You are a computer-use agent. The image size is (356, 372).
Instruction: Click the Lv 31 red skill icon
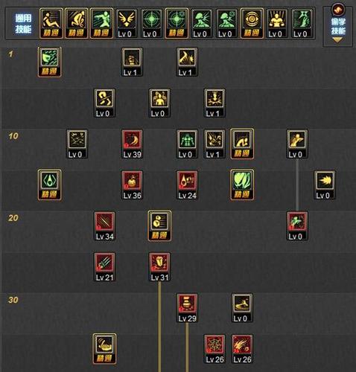click(x=159, y=267)
